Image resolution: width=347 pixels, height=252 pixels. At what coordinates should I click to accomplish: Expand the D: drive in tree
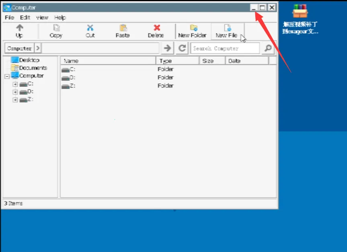coord(15,92)
